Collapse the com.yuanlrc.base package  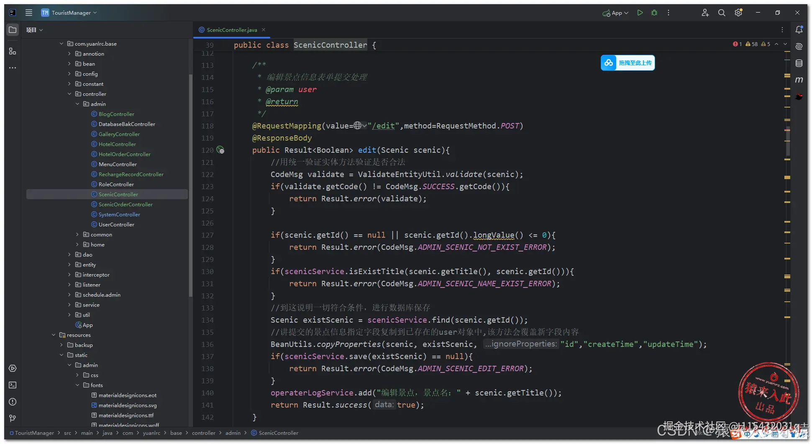pos(61,44)
